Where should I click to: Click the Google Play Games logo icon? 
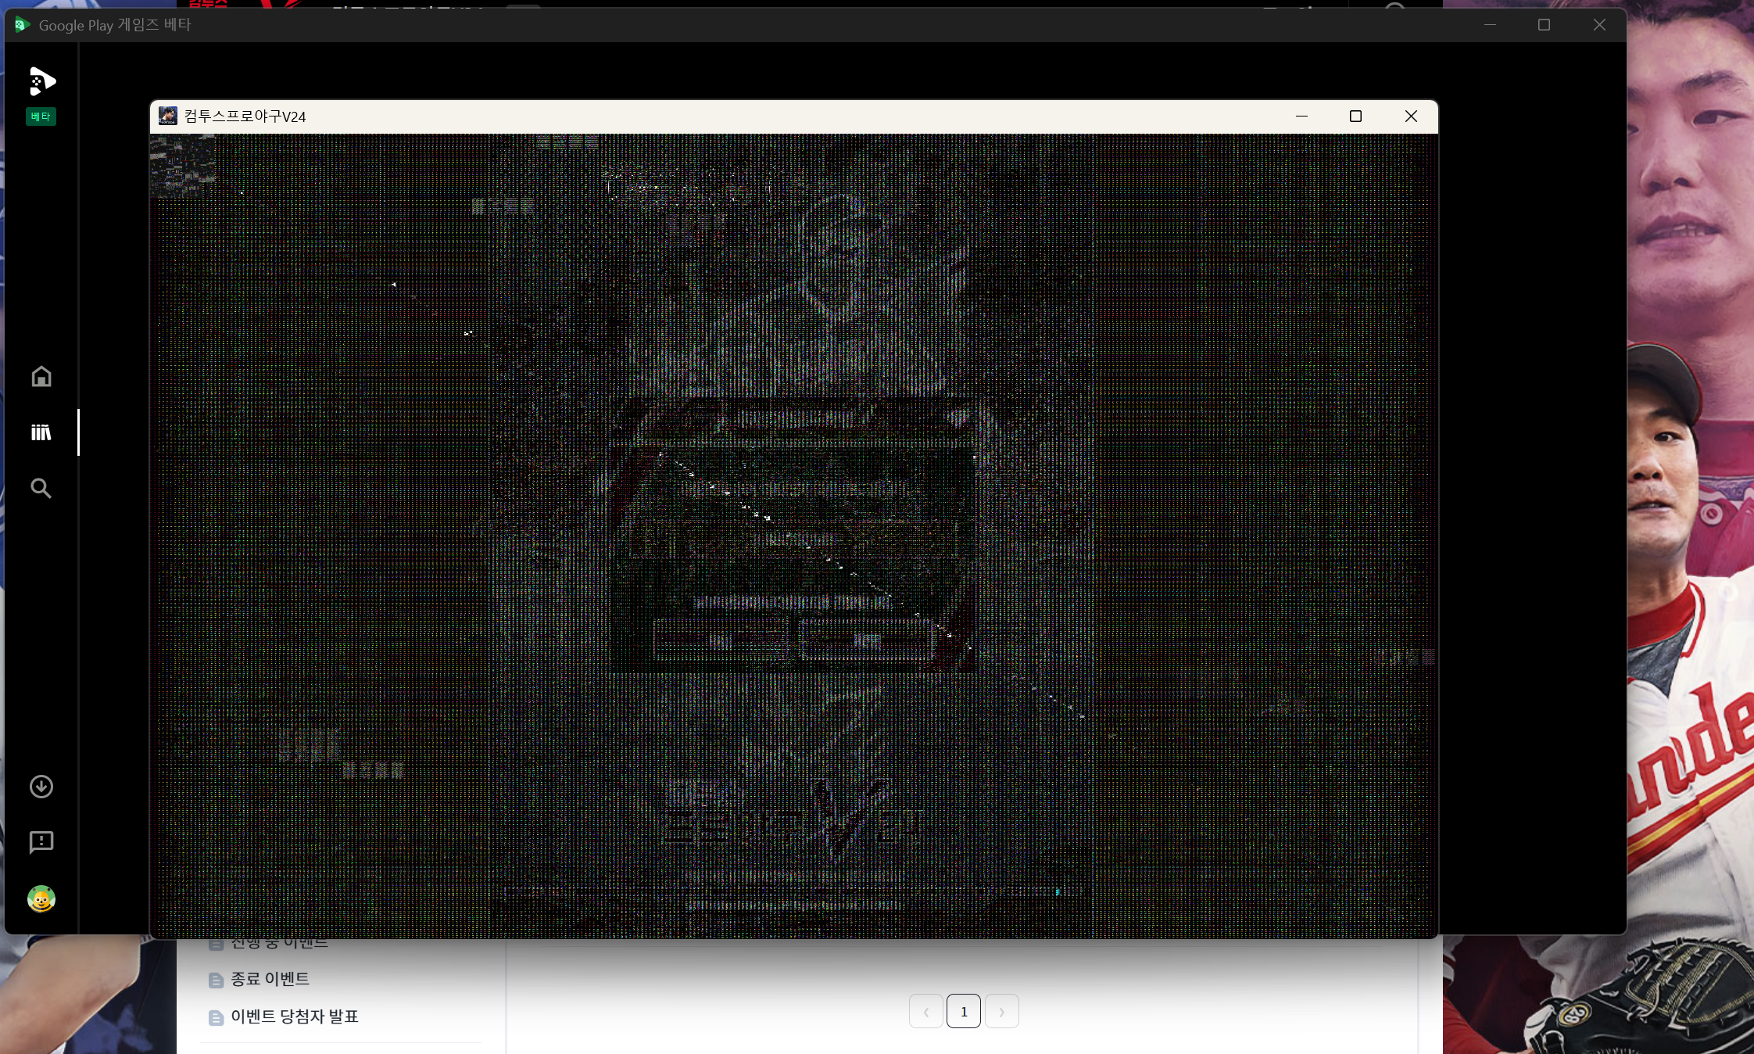tap(41, 81)
